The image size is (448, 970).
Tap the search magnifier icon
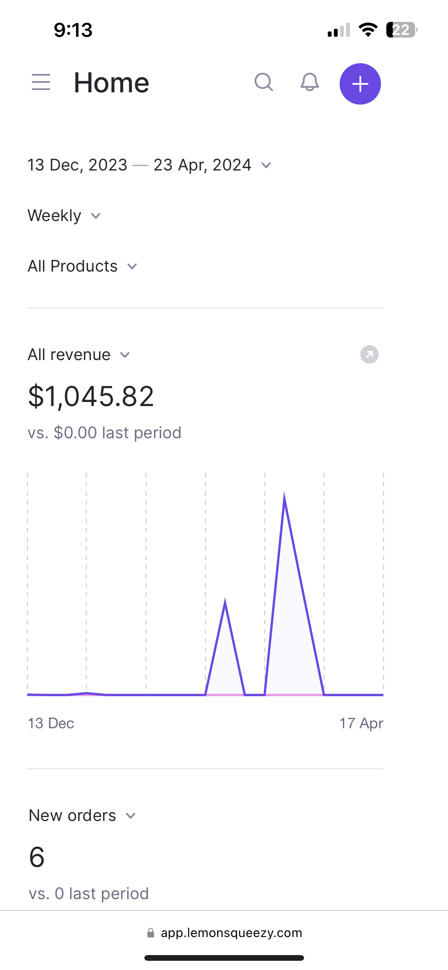pyautogui.click(x=264, y=82)
